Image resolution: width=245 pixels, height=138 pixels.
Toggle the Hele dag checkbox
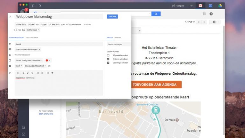(x=16, y=30)
